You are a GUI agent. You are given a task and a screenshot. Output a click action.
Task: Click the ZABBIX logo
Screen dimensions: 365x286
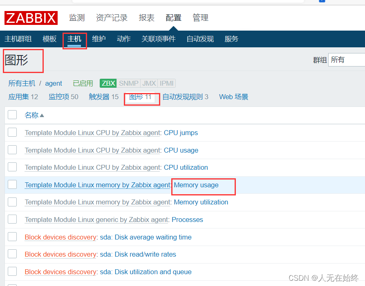[31, 18]
